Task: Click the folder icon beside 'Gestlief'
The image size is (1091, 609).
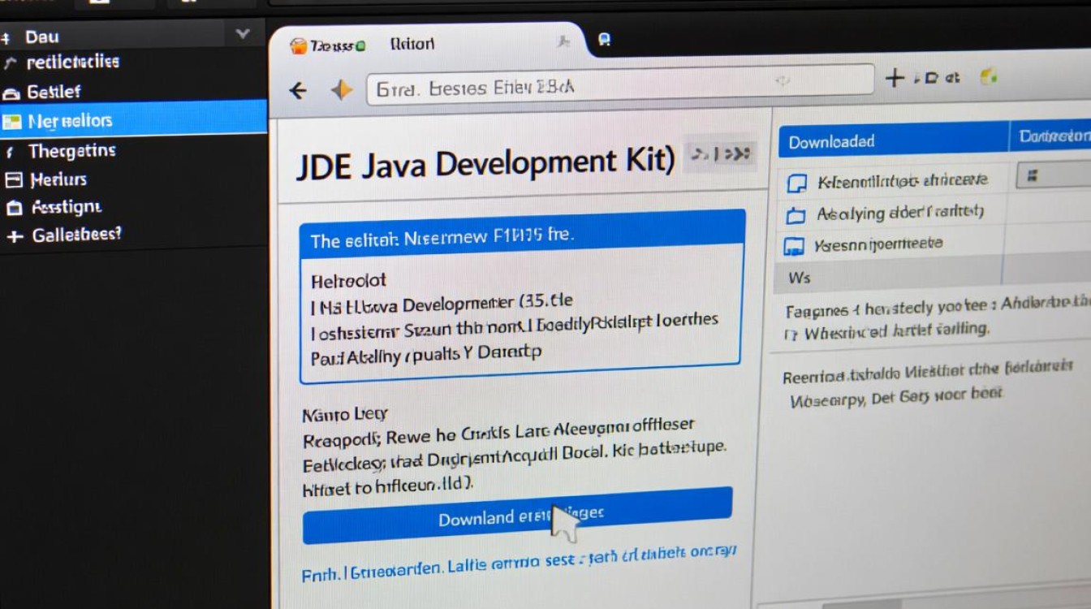Action: click(11, 92)
